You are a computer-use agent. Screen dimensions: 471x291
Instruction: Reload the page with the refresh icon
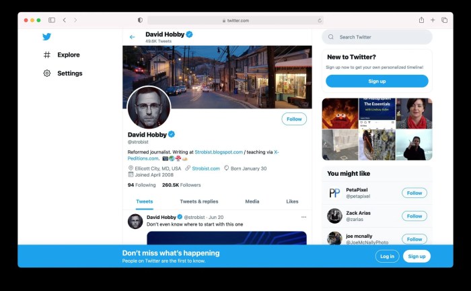pyautogui.click(x=320, y=20)
